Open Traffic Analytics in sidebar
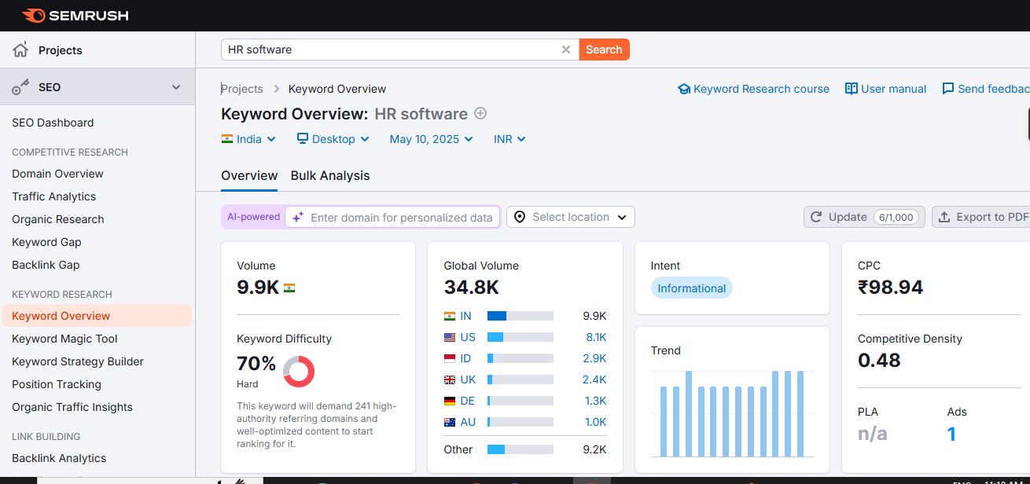Screen dimensions: 1030x484 (54, 196)
